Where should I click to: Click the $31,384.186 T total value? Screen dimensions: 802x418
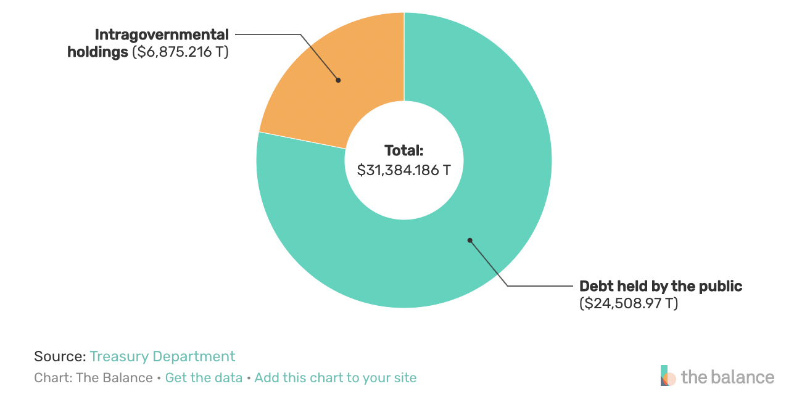[x=404, y=170]
